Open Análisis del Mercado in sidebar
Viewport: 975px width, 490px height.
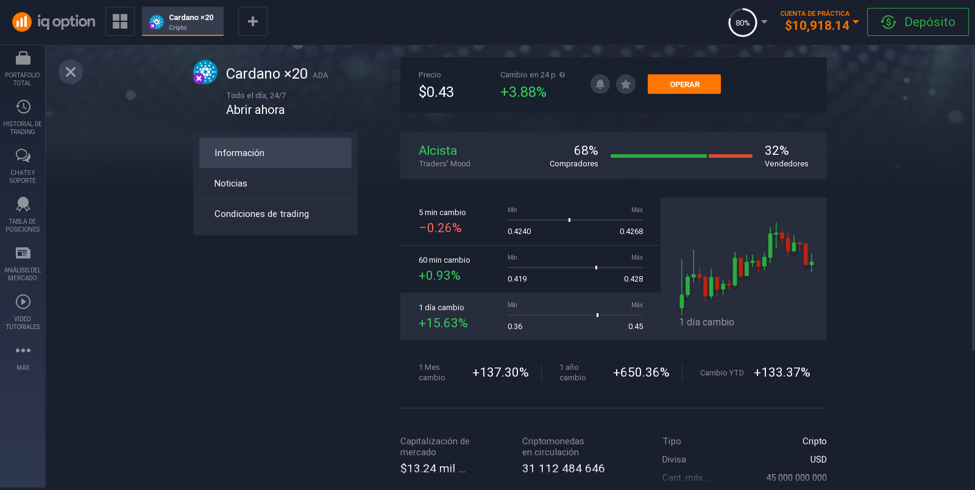click(x=23, y=263)
